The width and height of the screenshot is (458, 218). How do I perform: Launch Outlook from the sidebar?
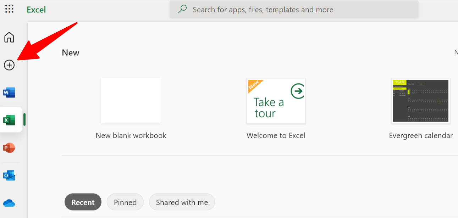point(9,175)
